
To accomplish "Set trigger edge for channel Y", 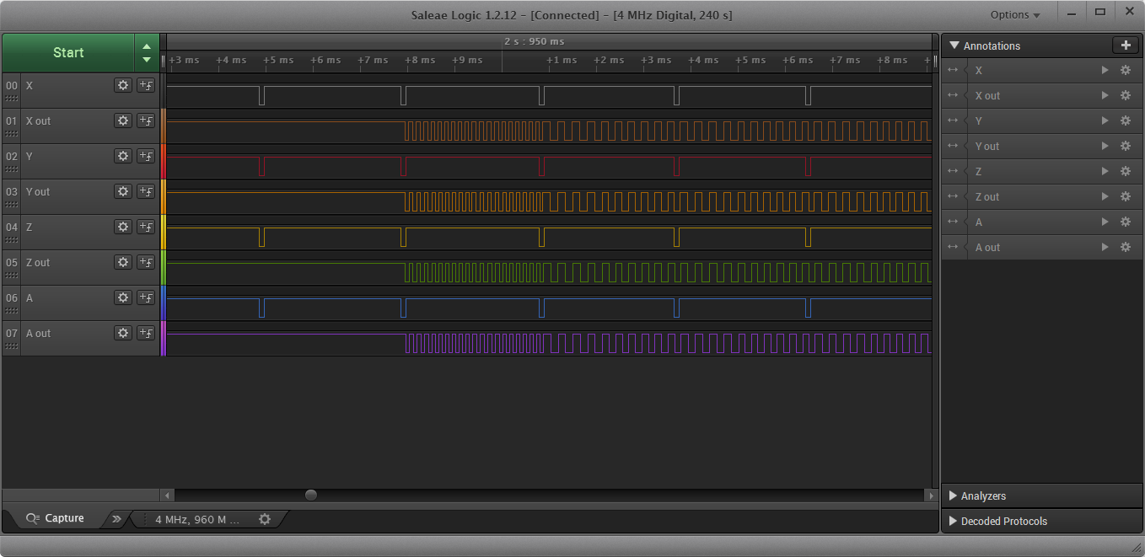I will (x=146, y=156).
